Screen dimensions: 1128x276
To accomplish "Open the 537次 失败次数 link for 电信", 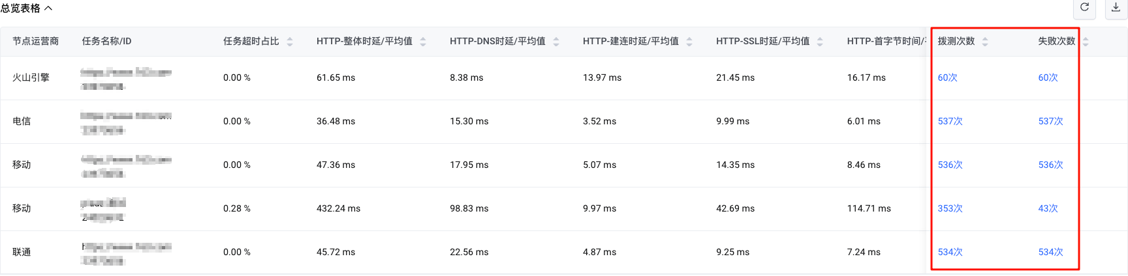I will [x=1051, y=121].
